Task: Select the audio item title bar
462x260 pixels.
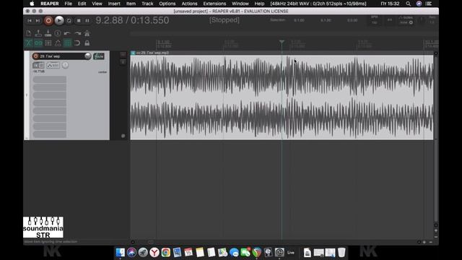Action: 282,53
